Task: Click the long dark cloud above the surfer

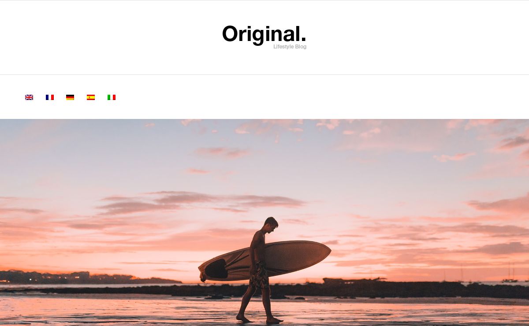Action: click(201, 202)
